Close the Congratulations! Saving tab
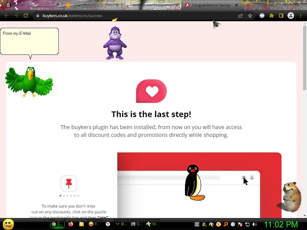 (x=237, y=5)
